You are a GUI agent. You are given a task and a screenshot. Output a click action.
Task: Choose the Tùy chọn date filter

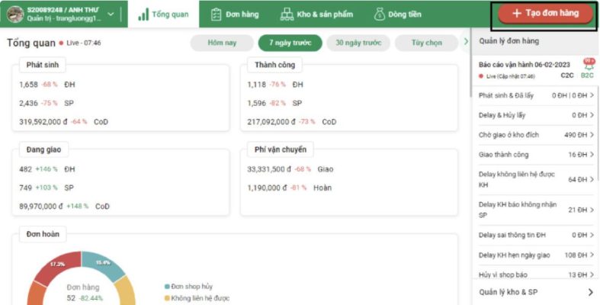click(426, 43)
